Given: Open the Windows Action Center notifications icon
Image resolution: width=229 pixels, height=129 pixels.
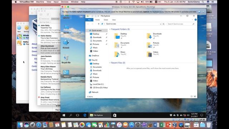Looking at the screenshot, I should pyautogui.click(x=202, y=115).
